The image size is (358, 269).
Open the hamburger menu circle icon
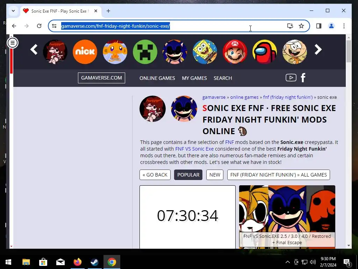(x=13, y=42)
